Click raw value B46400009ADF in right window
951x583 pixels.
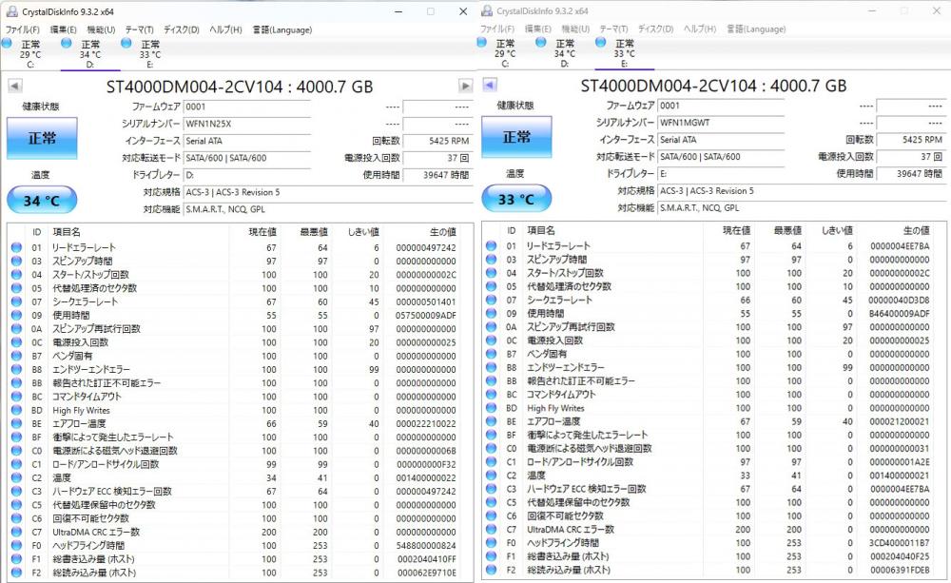click(900, 314)
